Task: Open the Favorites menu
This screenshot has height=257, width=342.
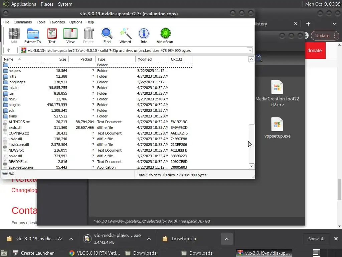Action: pyautogui.click(x=57, y=22)
